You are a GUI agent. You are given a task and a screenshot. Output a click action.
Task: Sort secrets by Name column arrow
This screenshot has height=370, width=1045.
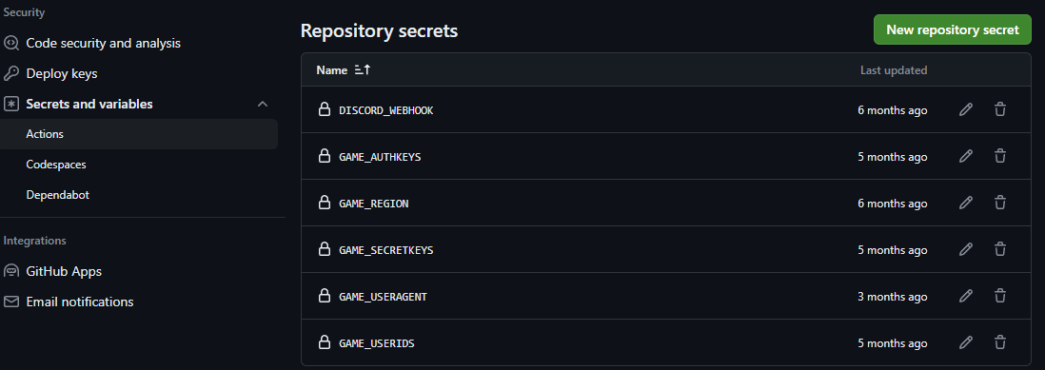click(x=363, y=69)
